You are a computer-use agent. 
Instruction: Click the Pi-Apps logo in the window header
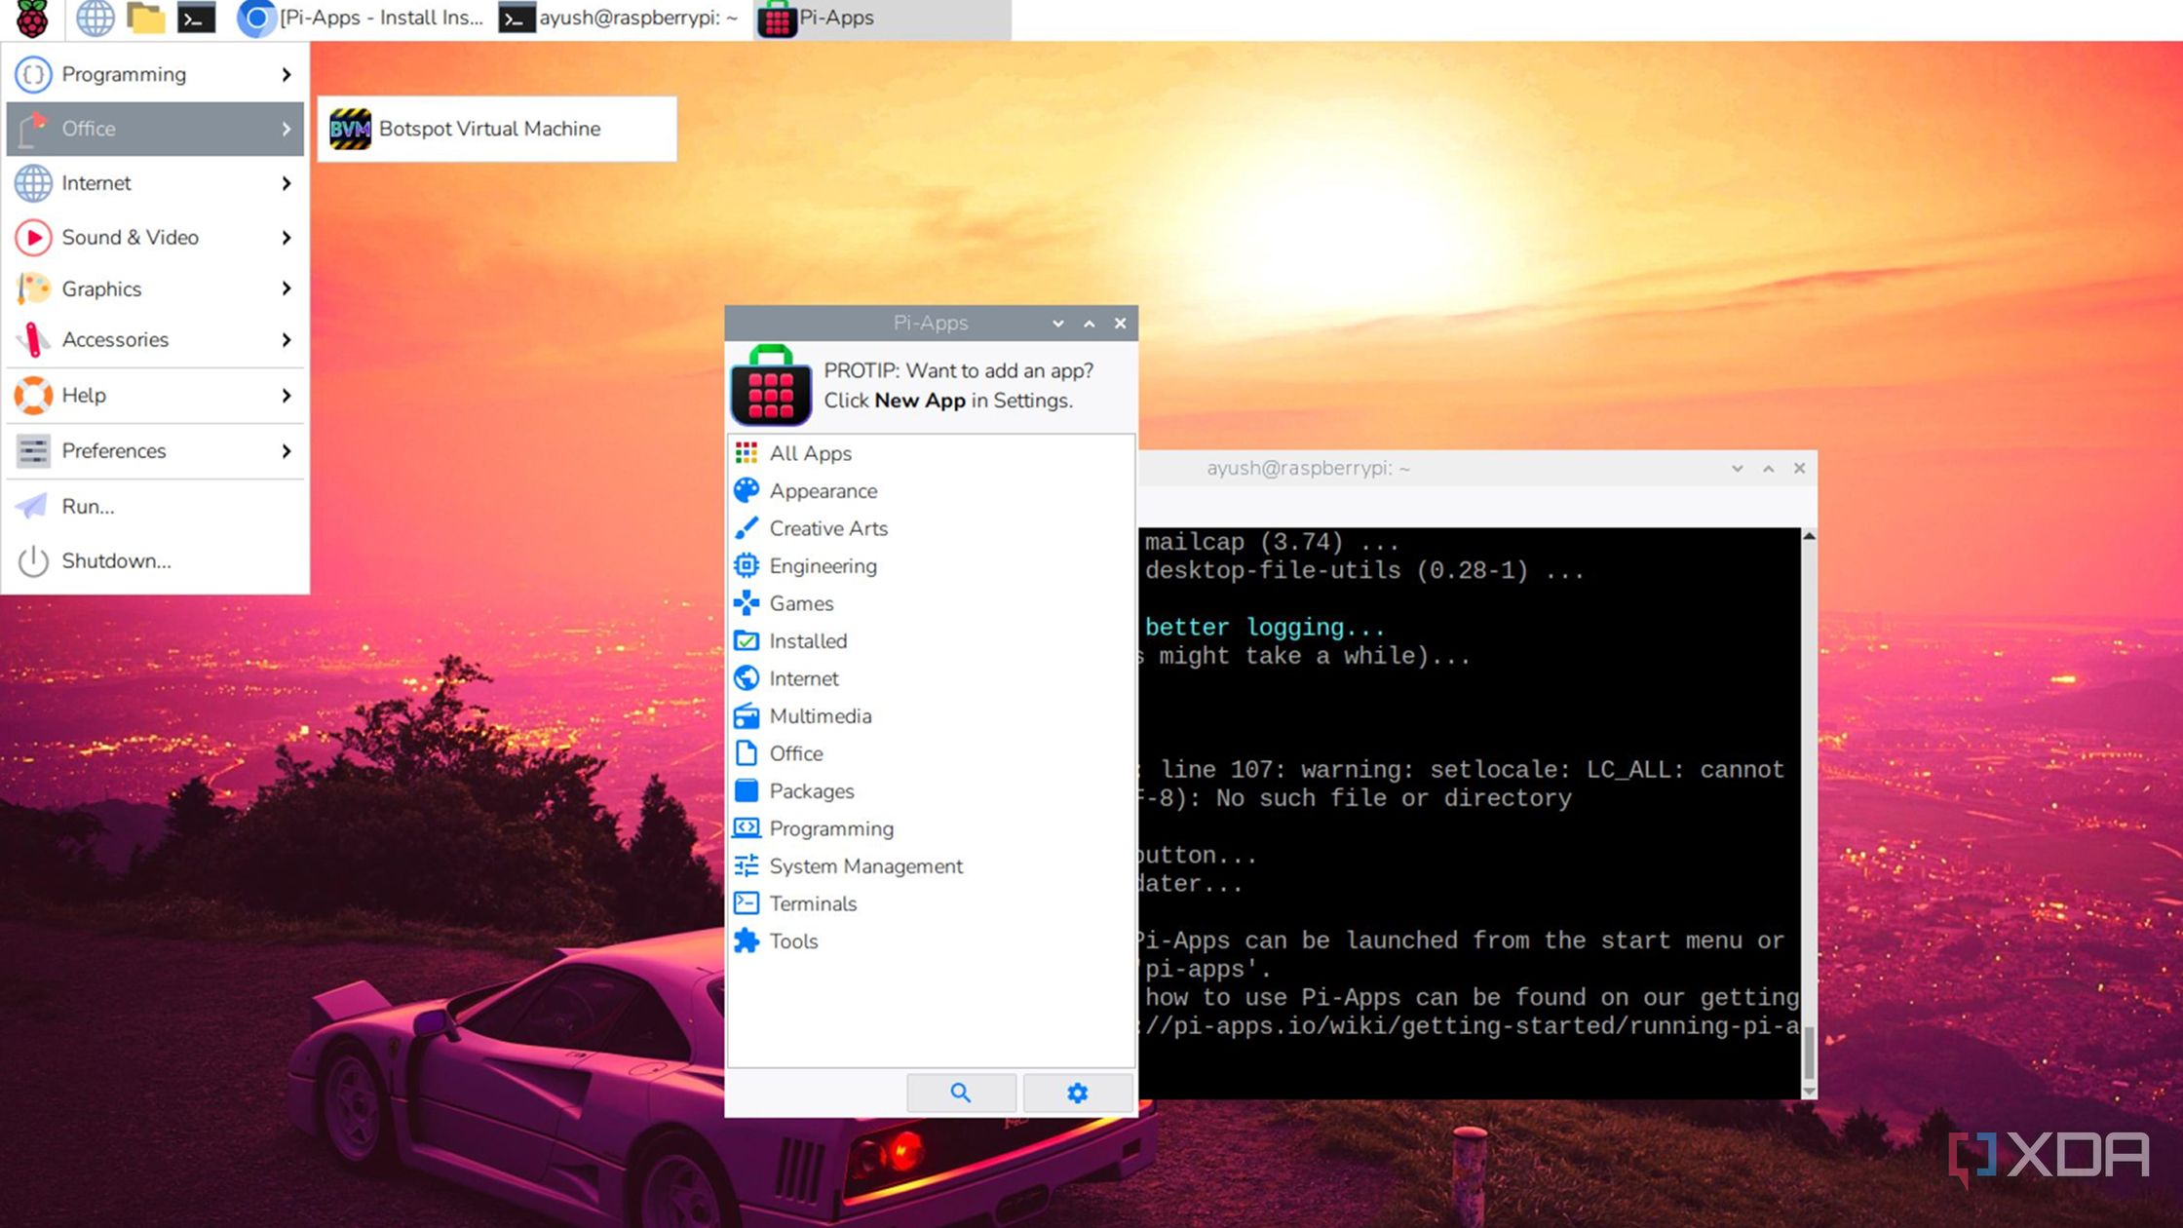[771, 385]
